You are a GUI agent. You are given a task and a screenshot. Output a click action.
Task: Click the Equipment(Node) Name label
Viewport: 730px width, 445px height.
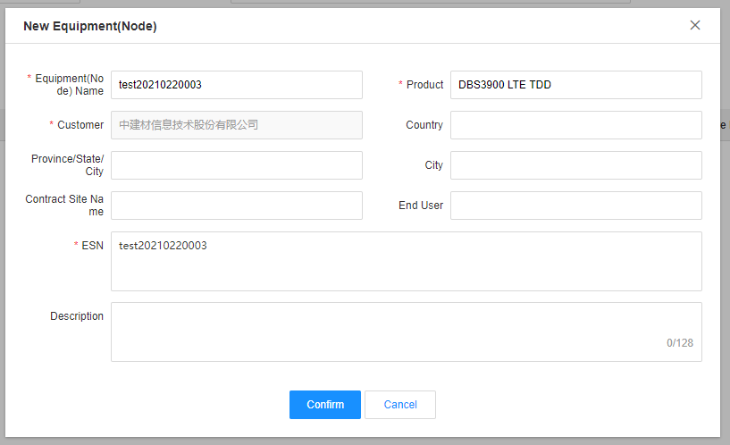point(69,85)
